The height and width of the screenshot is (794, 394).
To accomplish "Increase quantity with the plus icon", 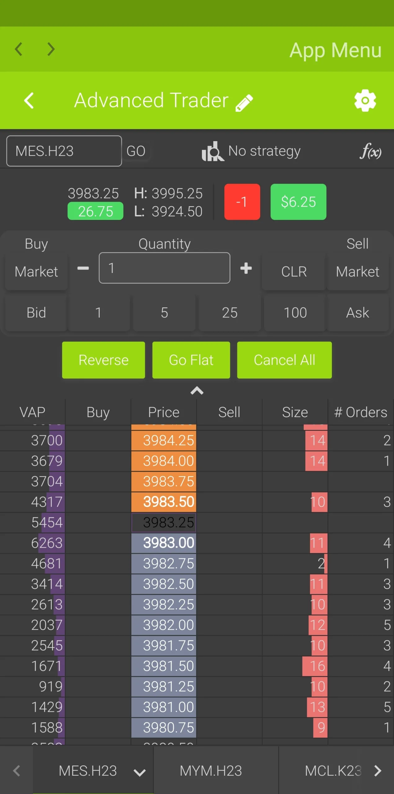I will coord(246,268).
